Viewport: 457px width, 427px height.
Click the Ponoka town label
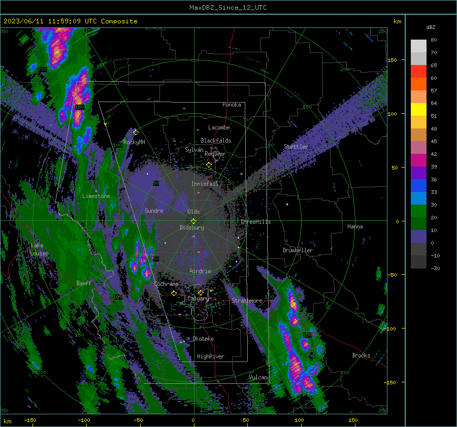pos(232,105)
